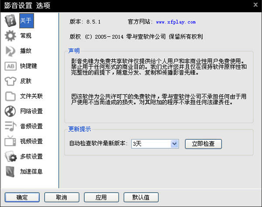Viewport: 262px width, 207px height.
Task: Switch to the 网络设置 text tab
Action: point(31,111)
